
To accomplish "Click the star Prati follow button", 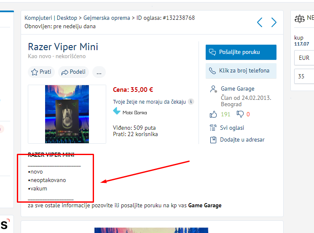I will click(x=41, y=72).
